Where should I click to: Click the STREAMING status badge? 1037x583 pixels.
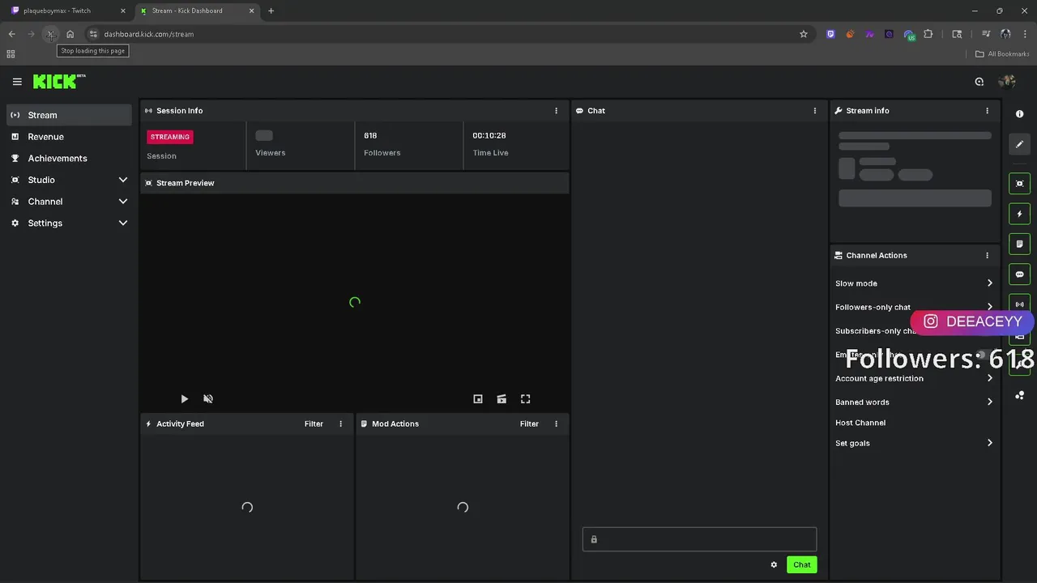[x=170, y=137]
